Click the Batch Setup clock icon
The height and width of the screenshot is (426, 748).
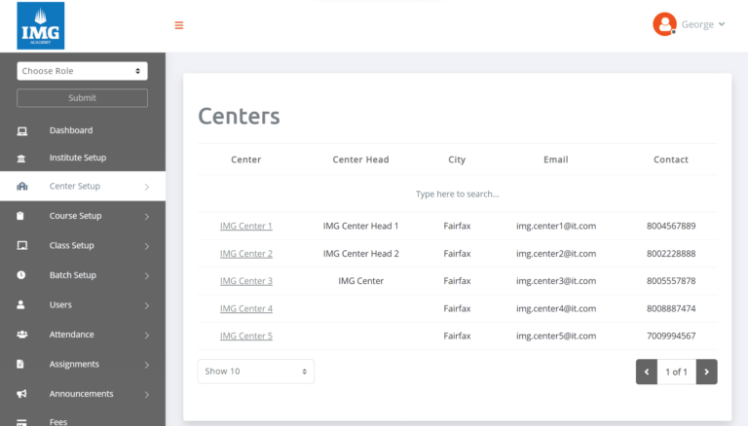[21, 275]
